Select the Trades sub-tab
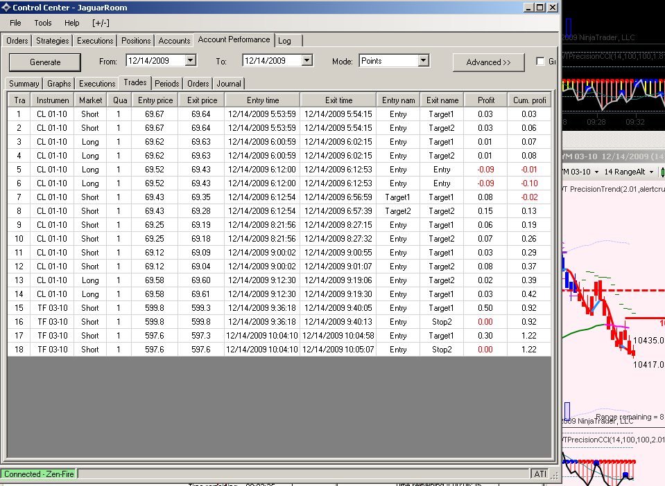 [135, 82]
